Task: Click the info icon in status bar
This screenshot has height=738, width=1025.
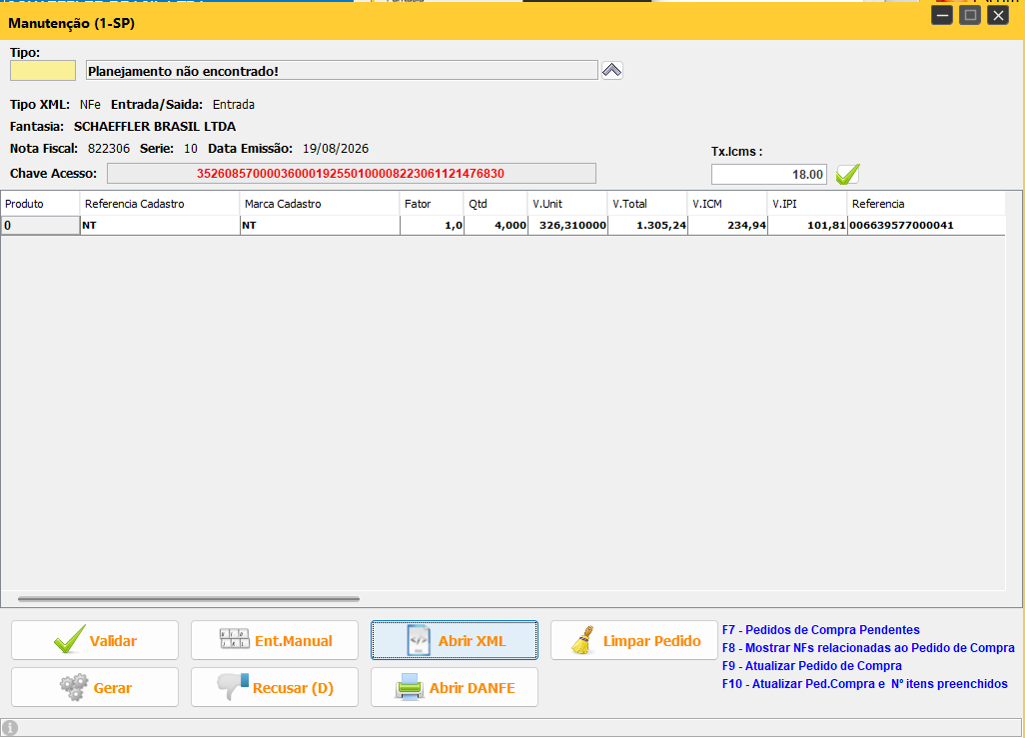Action: pyautogui.click(x=10, y=728)
